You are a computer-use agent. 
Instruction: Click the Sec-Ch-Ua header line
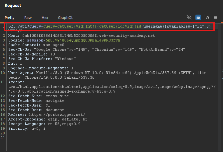[x=97, y=50]
